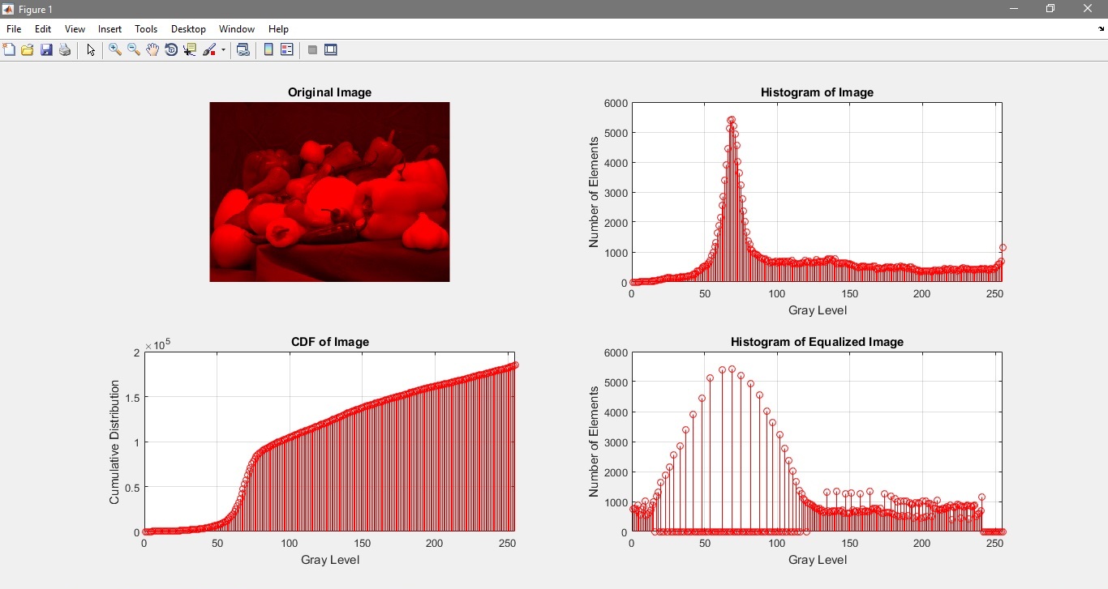Click the Insert Legend button
1108x589 pixels.
click(x=287, y=50)
